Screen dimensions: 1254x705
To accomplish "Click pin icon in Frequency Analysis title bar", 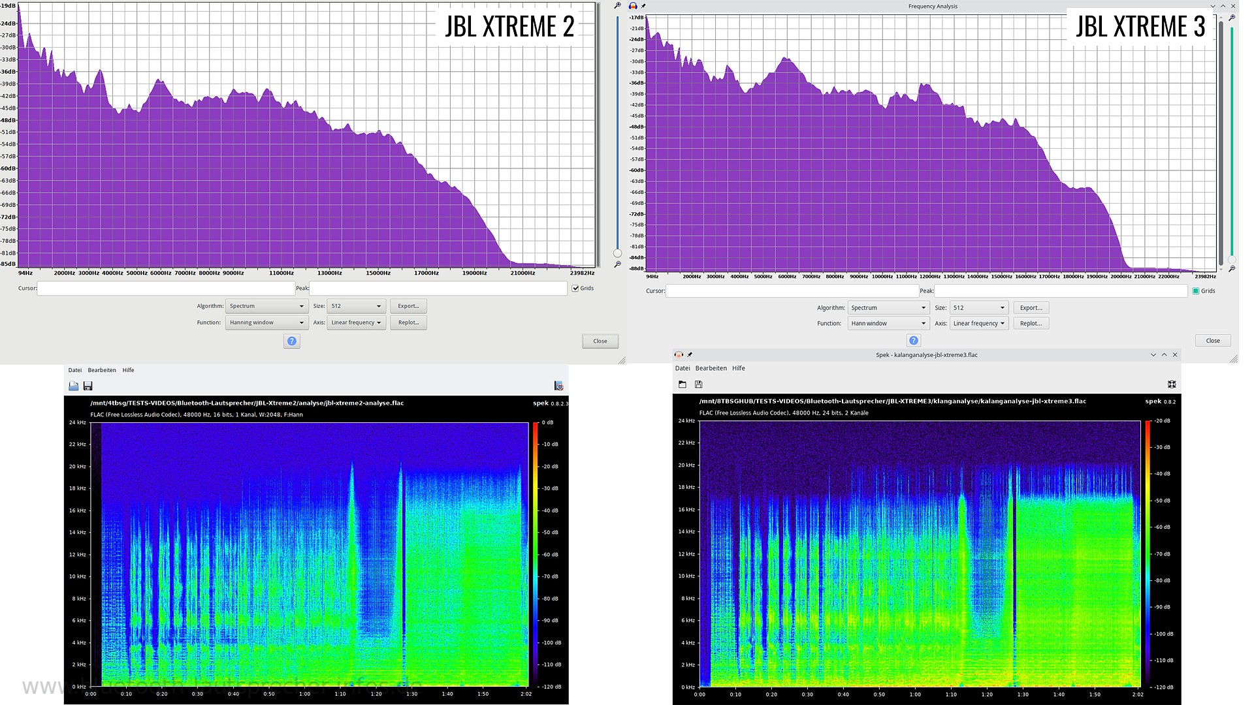I will click(x=643, y=6).
